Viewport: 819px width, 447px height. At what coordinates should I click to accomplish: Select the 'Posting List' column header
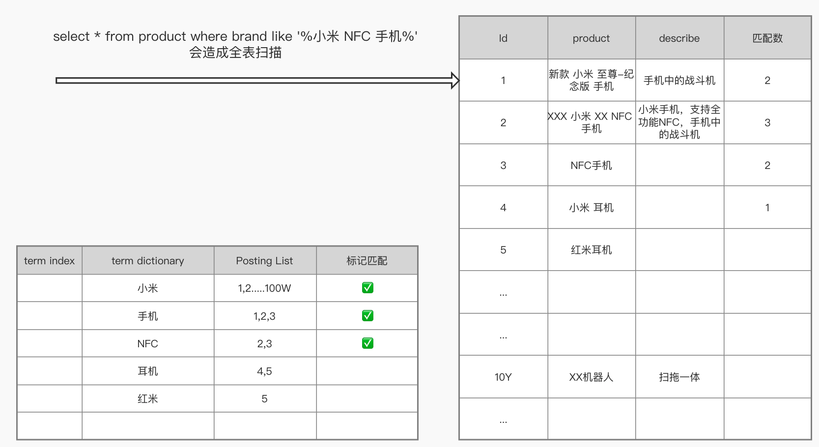pos(265,260)
